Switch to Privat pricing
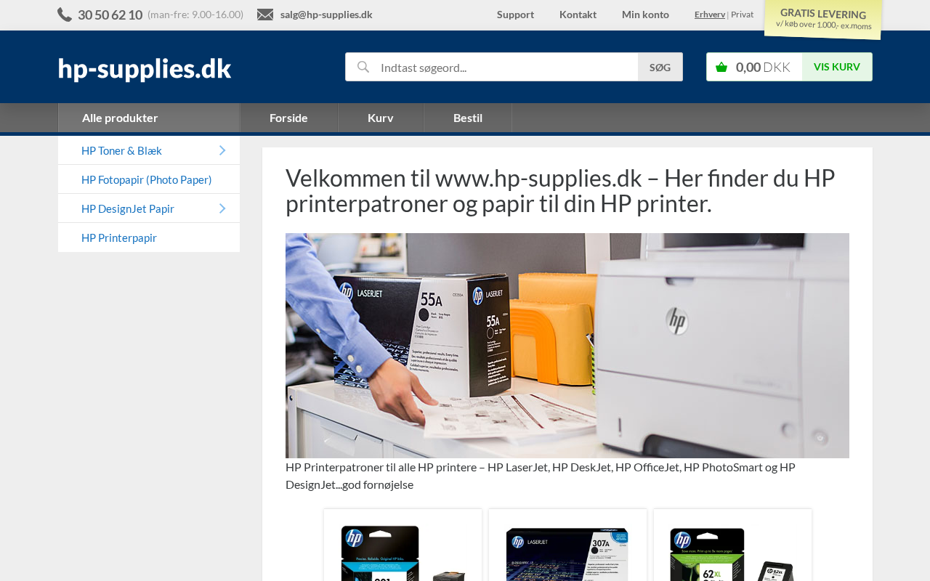Viewport: 930px width, 581px height. click(x=742, y=15)
